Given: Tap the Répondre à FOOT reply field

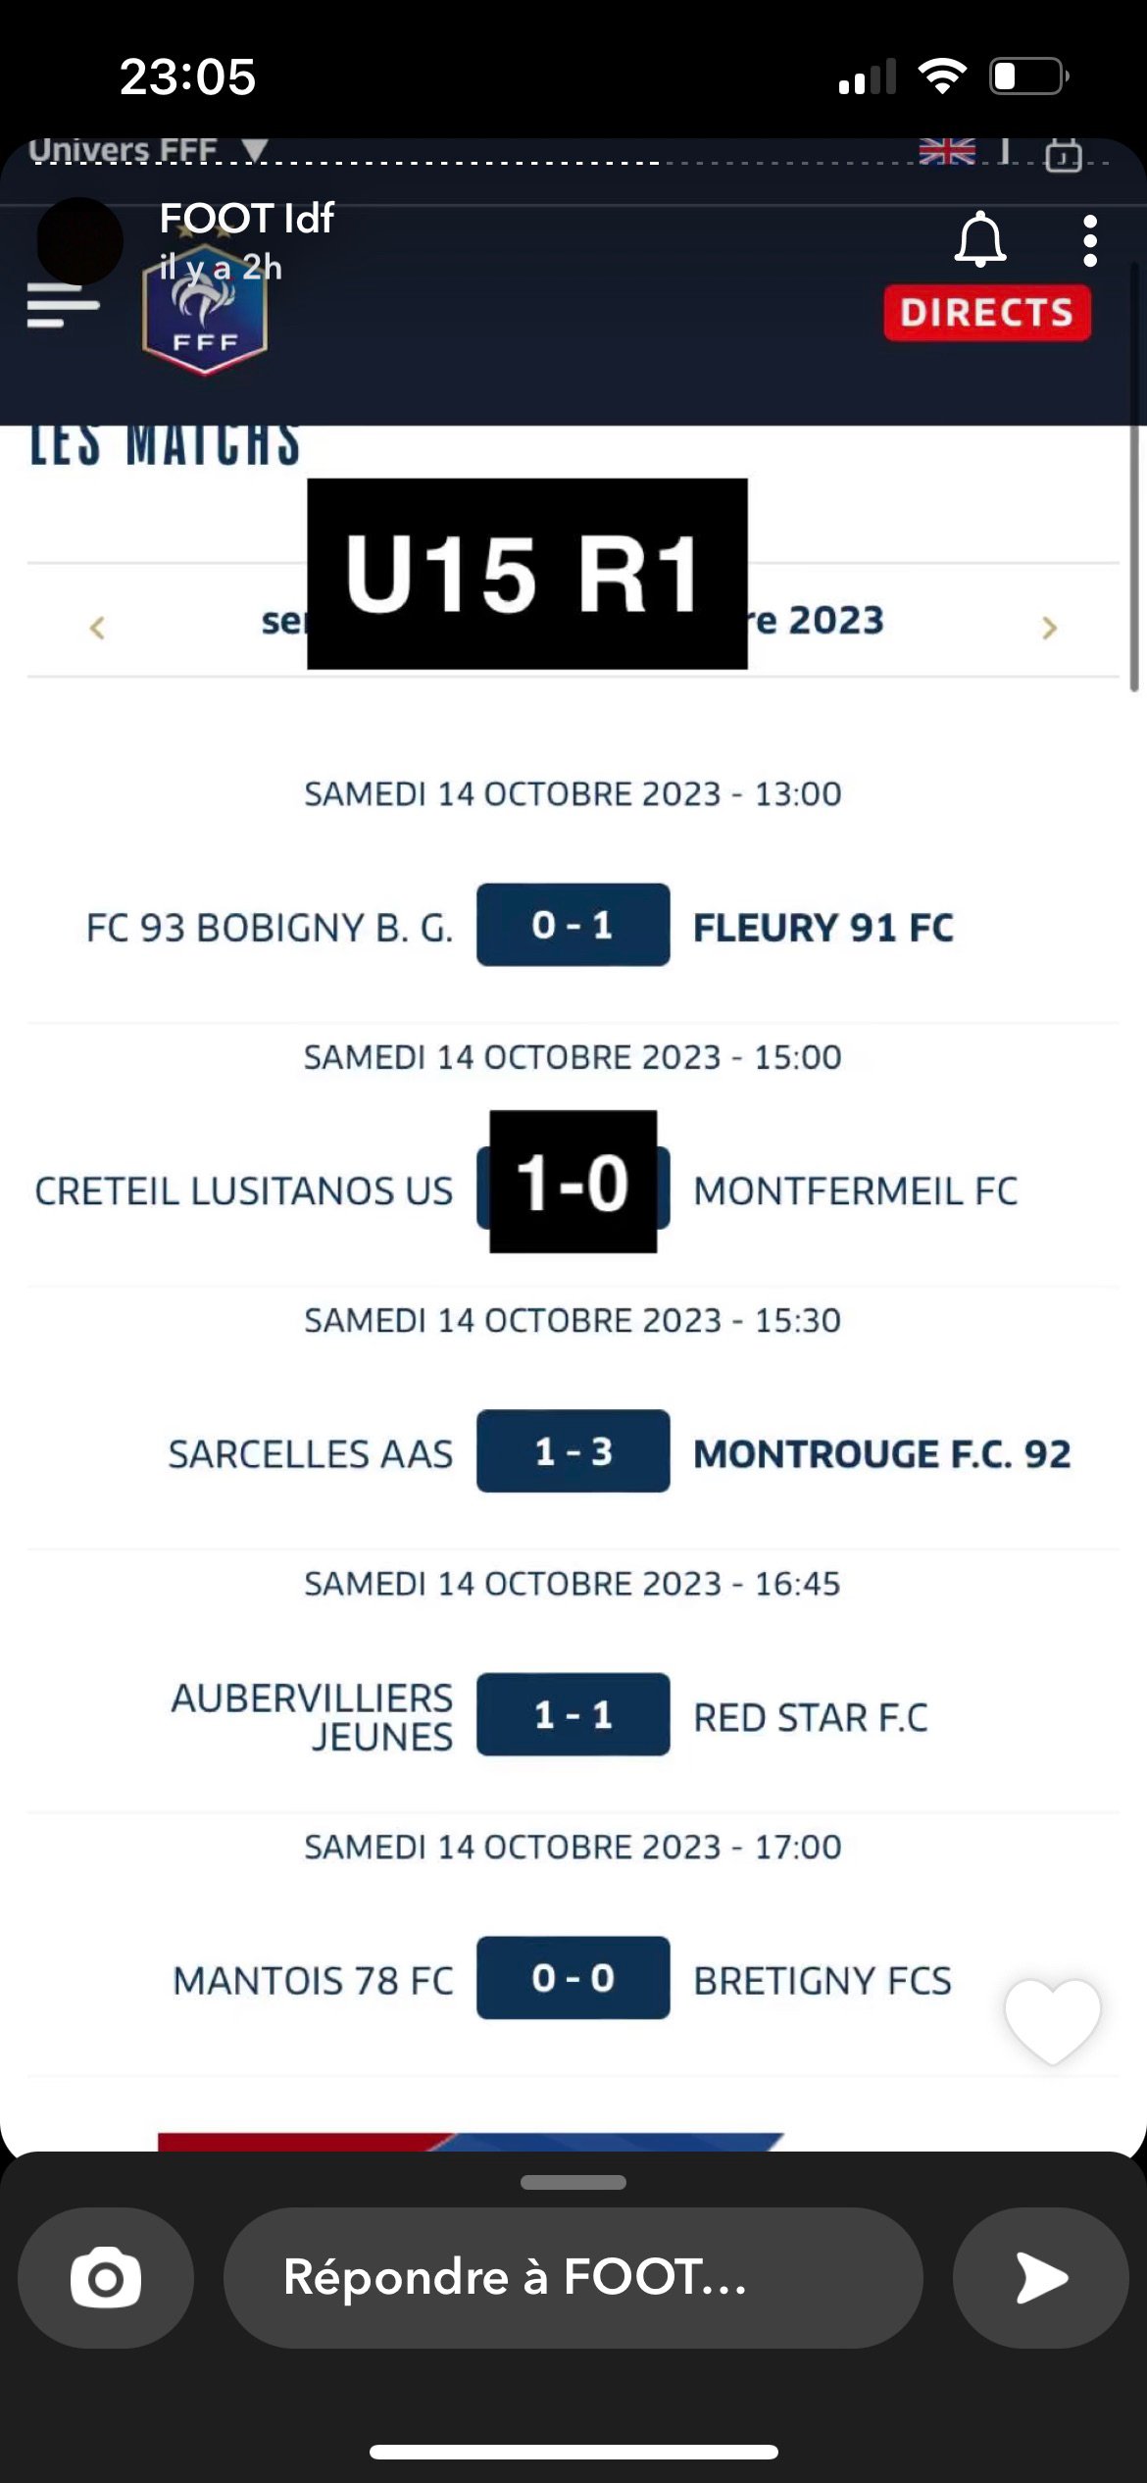Looking at the screenshot, I should pos(573,2277).
